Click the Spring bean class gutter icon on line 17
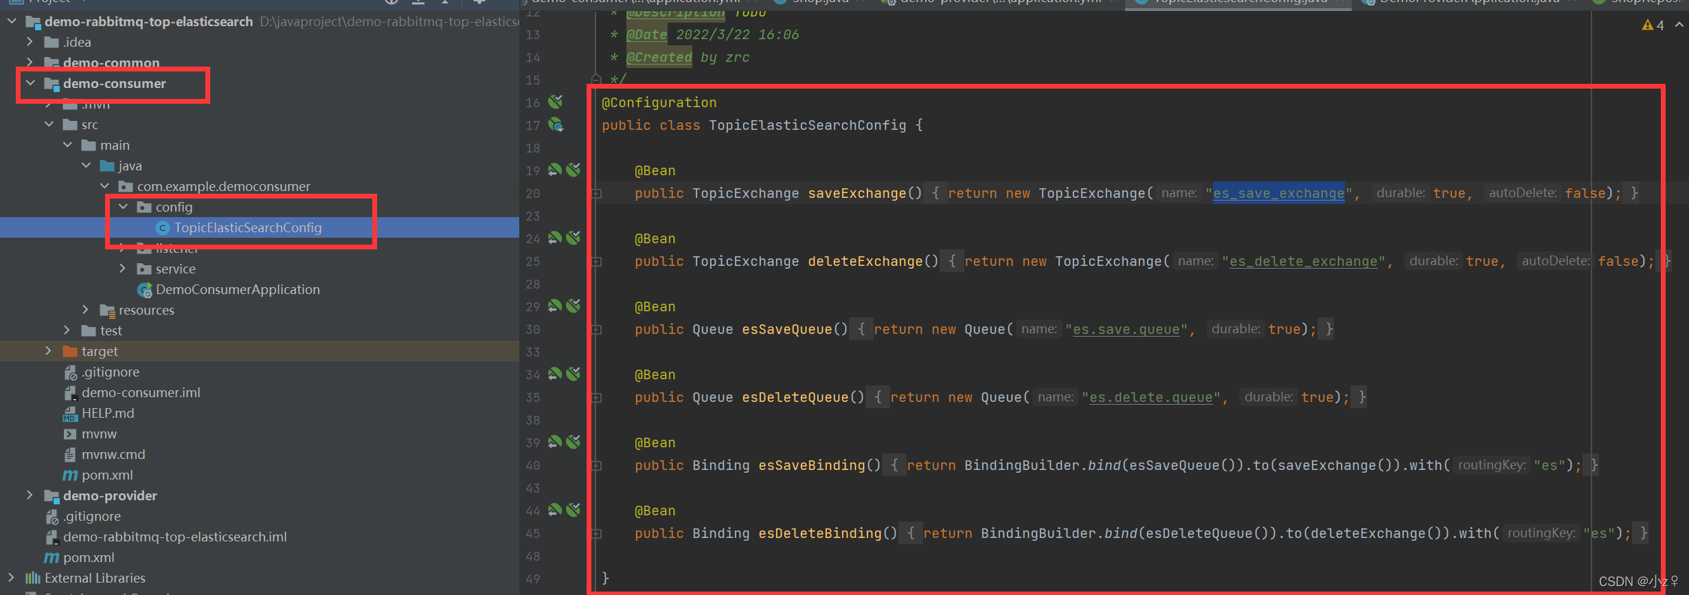Image resolution: width=1689 pixels, height=595 pixels. (x=556, y=125)
